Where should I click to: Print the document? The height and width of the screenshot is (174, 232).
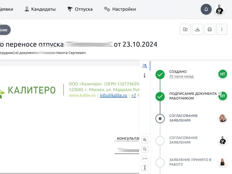209,29
